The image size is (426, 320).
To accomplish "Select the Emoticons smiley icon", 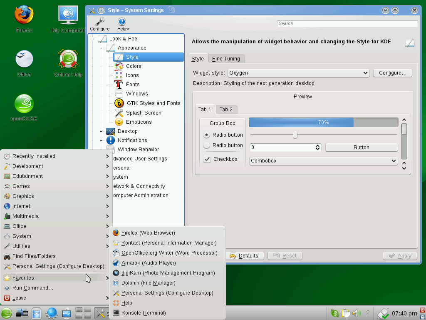I will 119,122.
